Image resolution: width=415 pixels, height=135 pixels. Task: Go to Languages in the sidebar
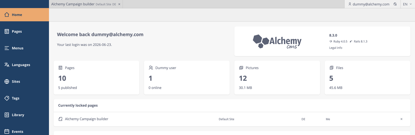[24, 65]
